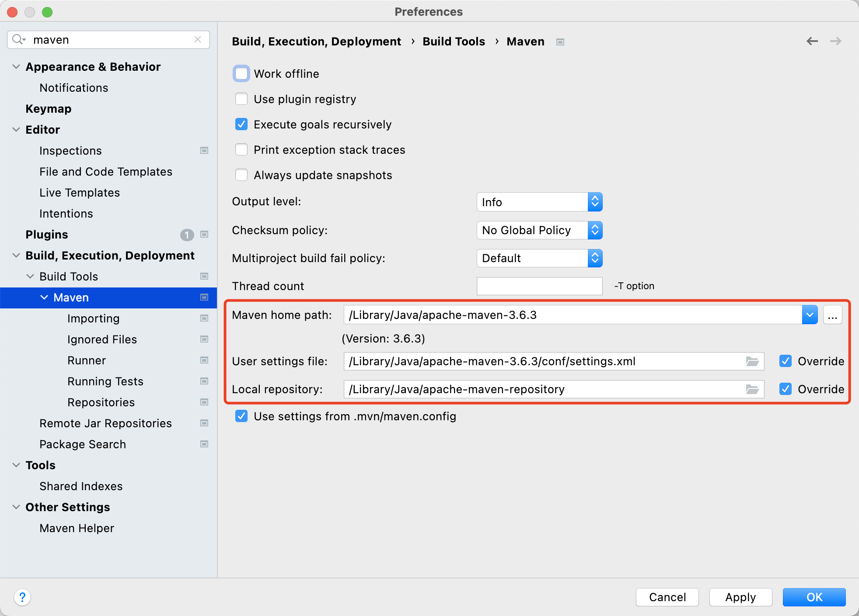Open the Output level dropdown

pyautogui.click(x=539, y=202)
